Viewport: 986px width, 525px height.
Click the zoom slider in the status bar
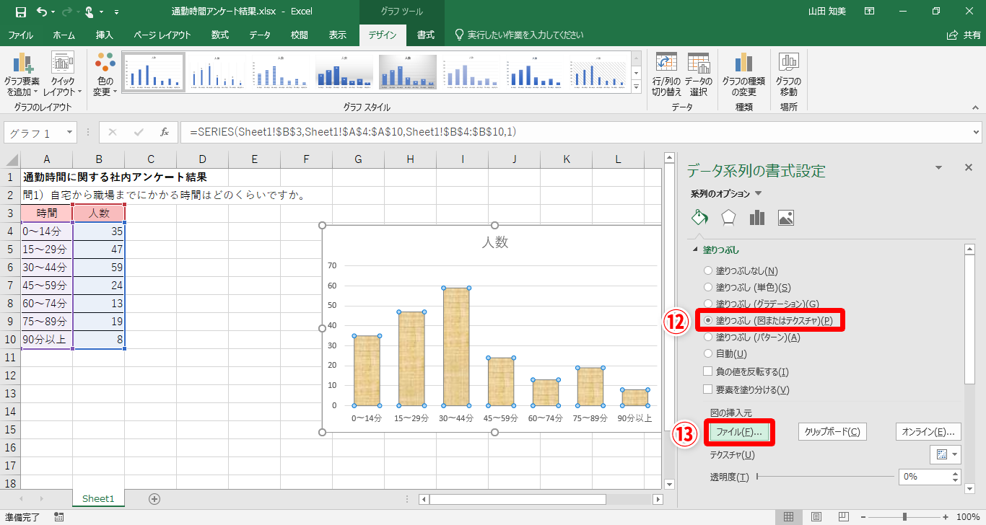(904, 516)
